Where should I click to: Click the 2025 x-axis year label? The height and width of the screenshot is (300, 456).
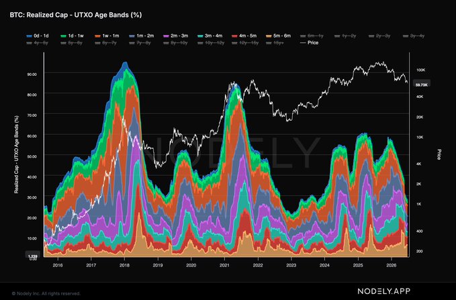point(358,265)
